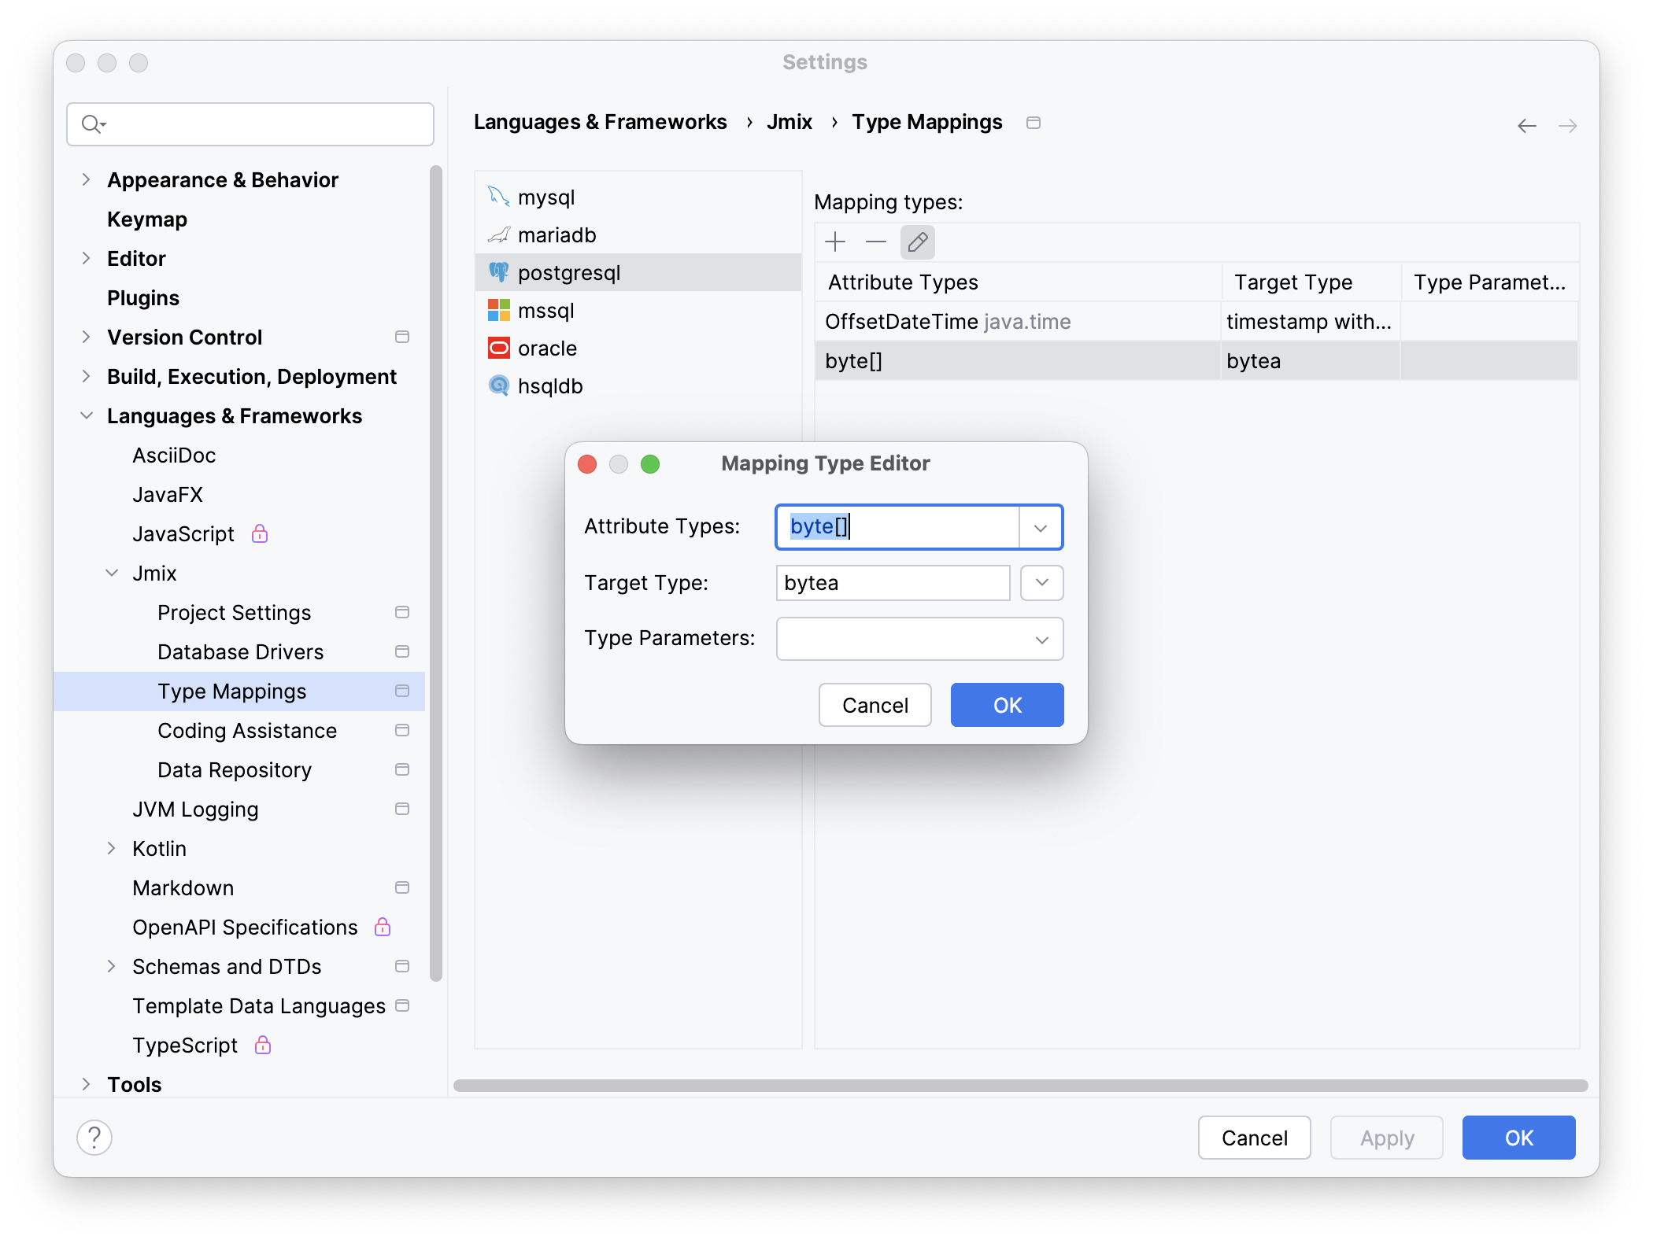
Task: Select the hsqldb database icon
Action: [497, 385]
